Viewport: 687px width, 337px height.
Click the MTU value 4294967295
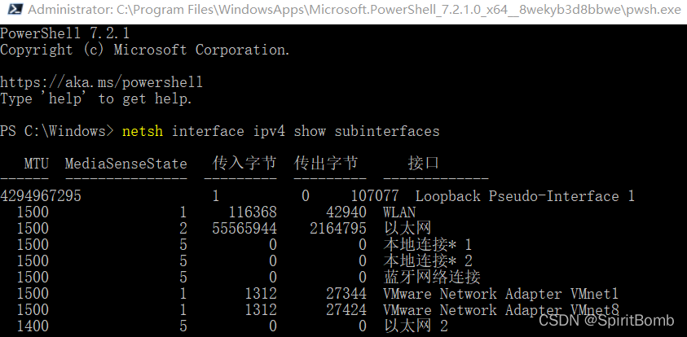click(41, 196)
